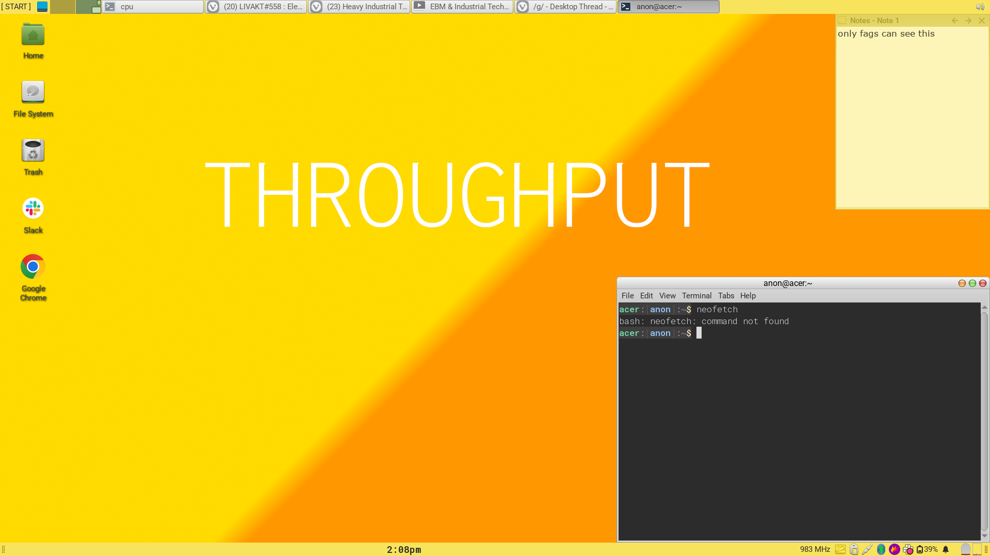Switch to the /g/ Desktop Thread taskbar window
Image resolution: width=990 pixels, height=556 pixels.
point(566,7)
